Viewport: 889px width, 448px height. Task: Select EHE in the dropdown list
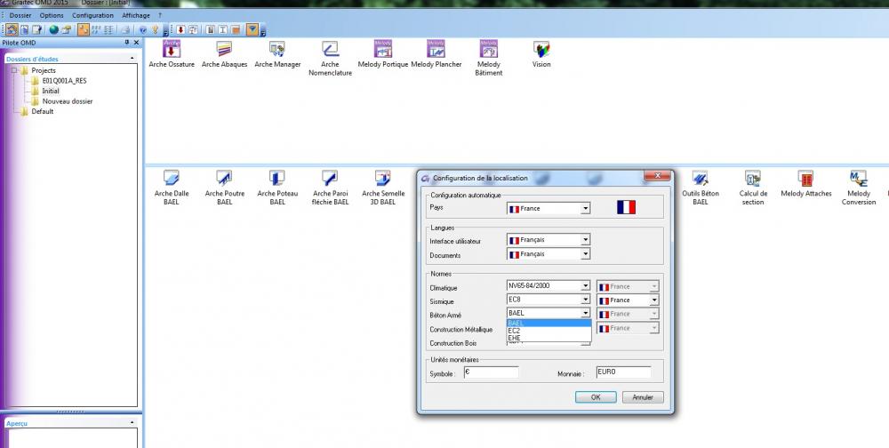[549, 338]
